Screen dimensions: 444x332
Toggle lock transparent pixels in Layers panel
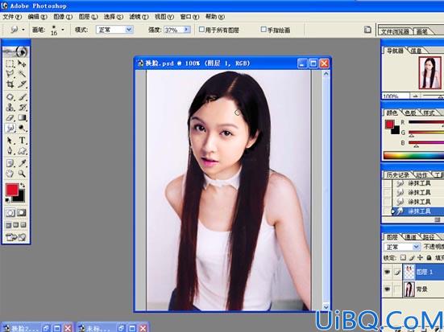click(403, 257)
